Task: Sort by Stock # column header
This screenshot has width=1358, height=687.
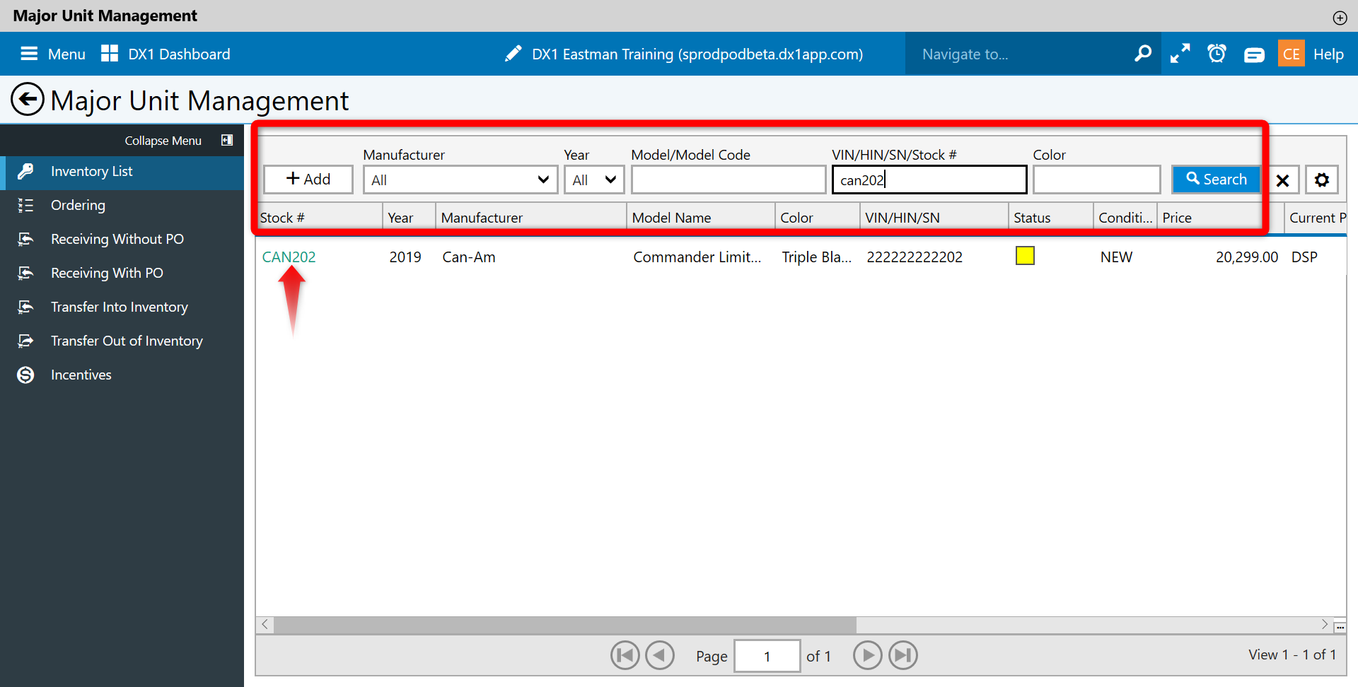Action: (x=320, y=218)
